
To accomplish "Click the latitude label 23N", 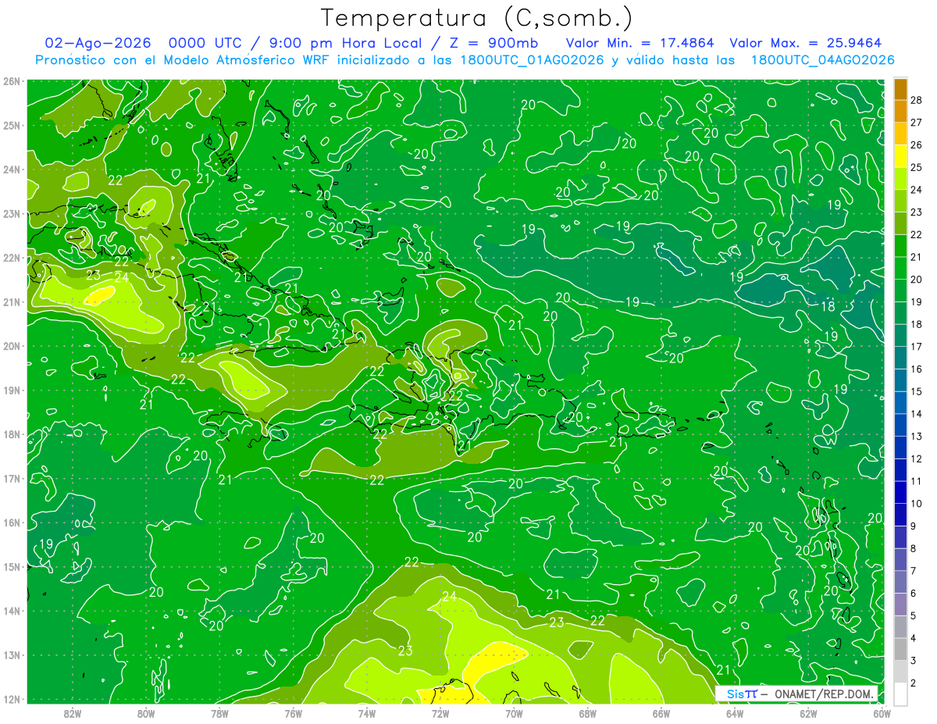I will [x=12, y=214].
